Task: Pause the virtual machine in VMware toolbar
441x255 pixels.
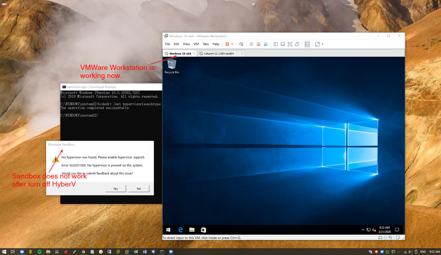Action: click(x=227, y=44)
